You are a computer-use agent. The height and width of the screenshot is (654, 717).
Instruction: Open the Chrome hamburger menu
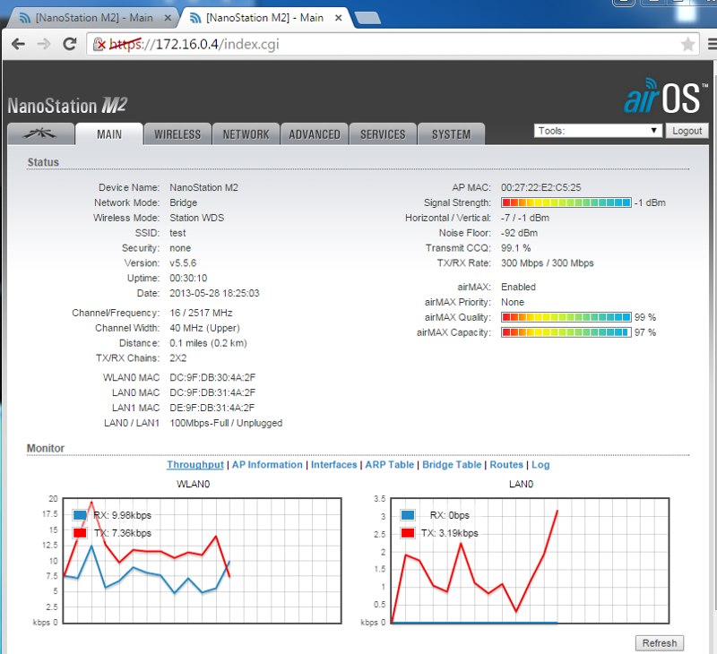coord(711,41)
